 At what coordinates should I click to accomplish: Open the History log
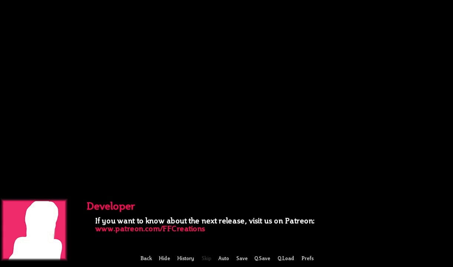pyautogui.click(x=185, y=258)
